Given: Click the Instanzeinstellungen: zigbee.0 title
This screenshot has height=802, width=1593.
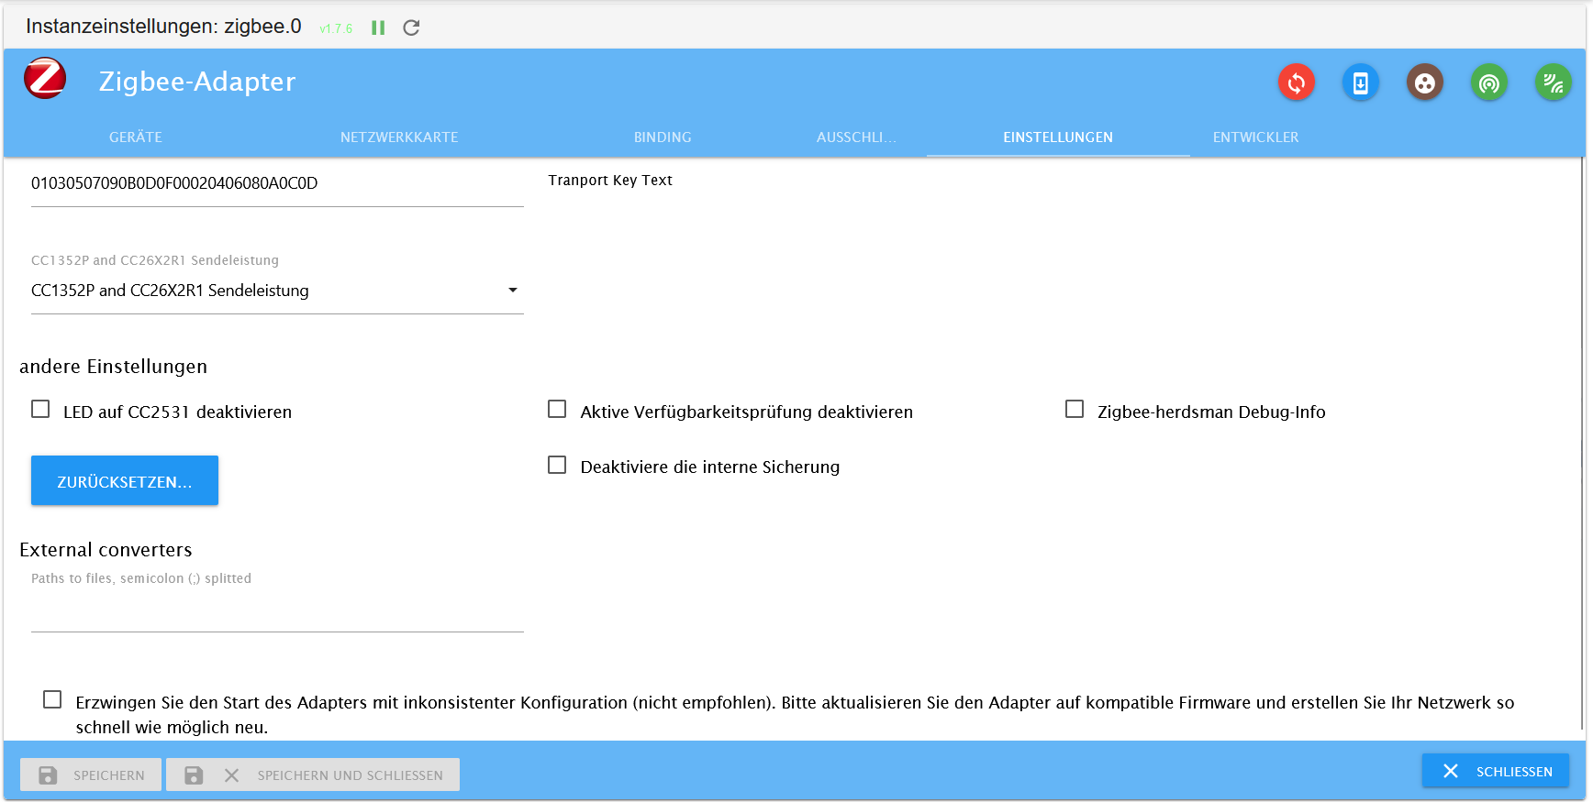Looking at the screenshot, I should pyautogui.click(x=163, y=27).
